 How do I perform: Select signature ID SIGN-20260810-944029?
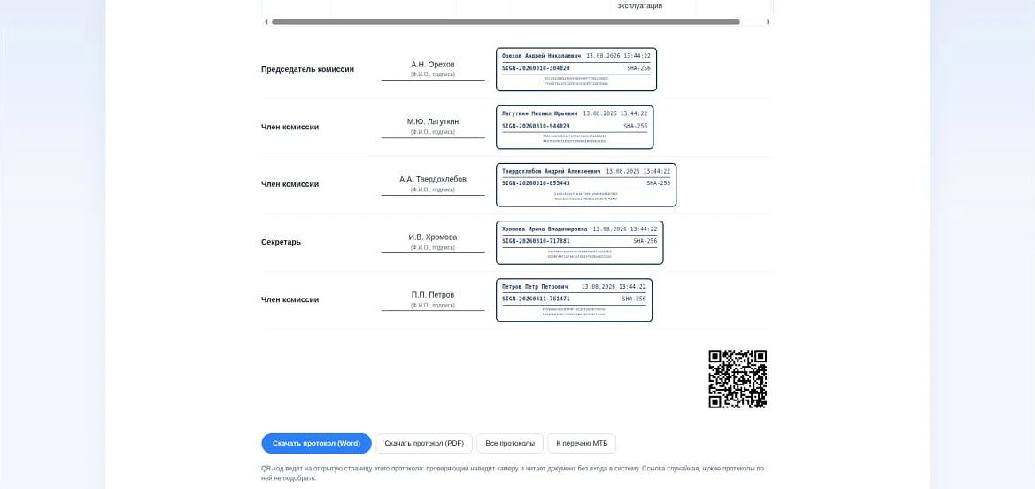pyautogui.click(x=536, y=126)
